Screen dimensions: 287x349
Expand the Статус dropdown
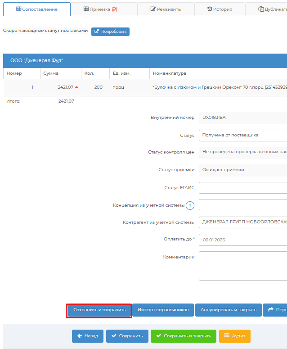click(242, 135)
